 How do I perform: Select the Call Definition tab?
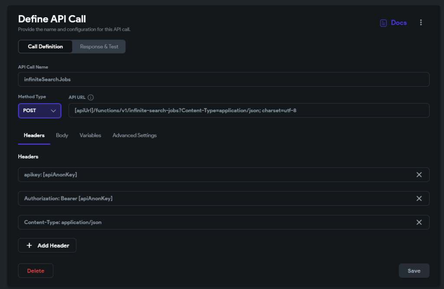45,46
